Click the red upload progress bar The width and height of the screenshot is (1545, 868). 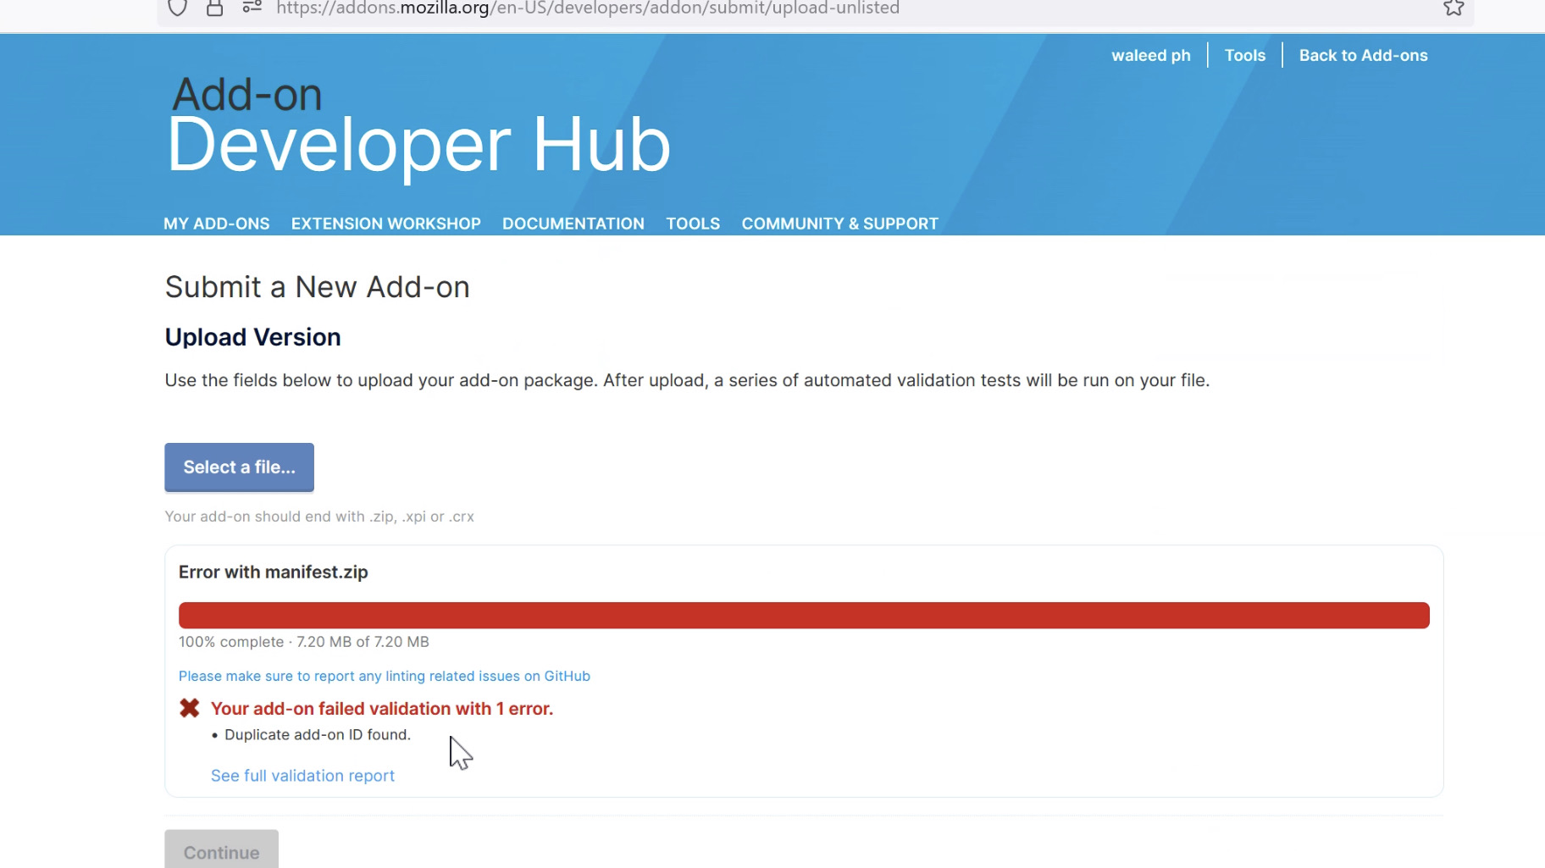(x=804, y=616)
